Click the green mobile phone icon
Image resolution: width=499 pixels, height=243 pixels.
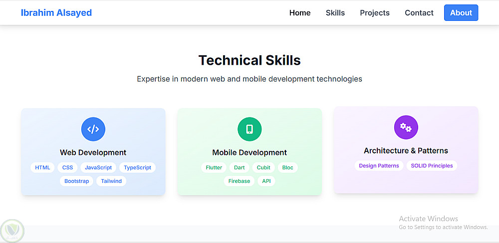coord(249,129)
